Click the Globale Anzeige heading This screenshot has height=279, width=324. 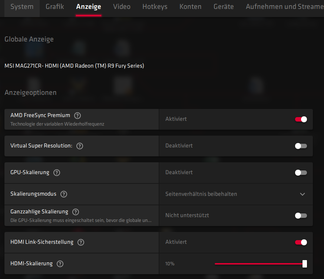pyautogui.click(x=29, y=39)
